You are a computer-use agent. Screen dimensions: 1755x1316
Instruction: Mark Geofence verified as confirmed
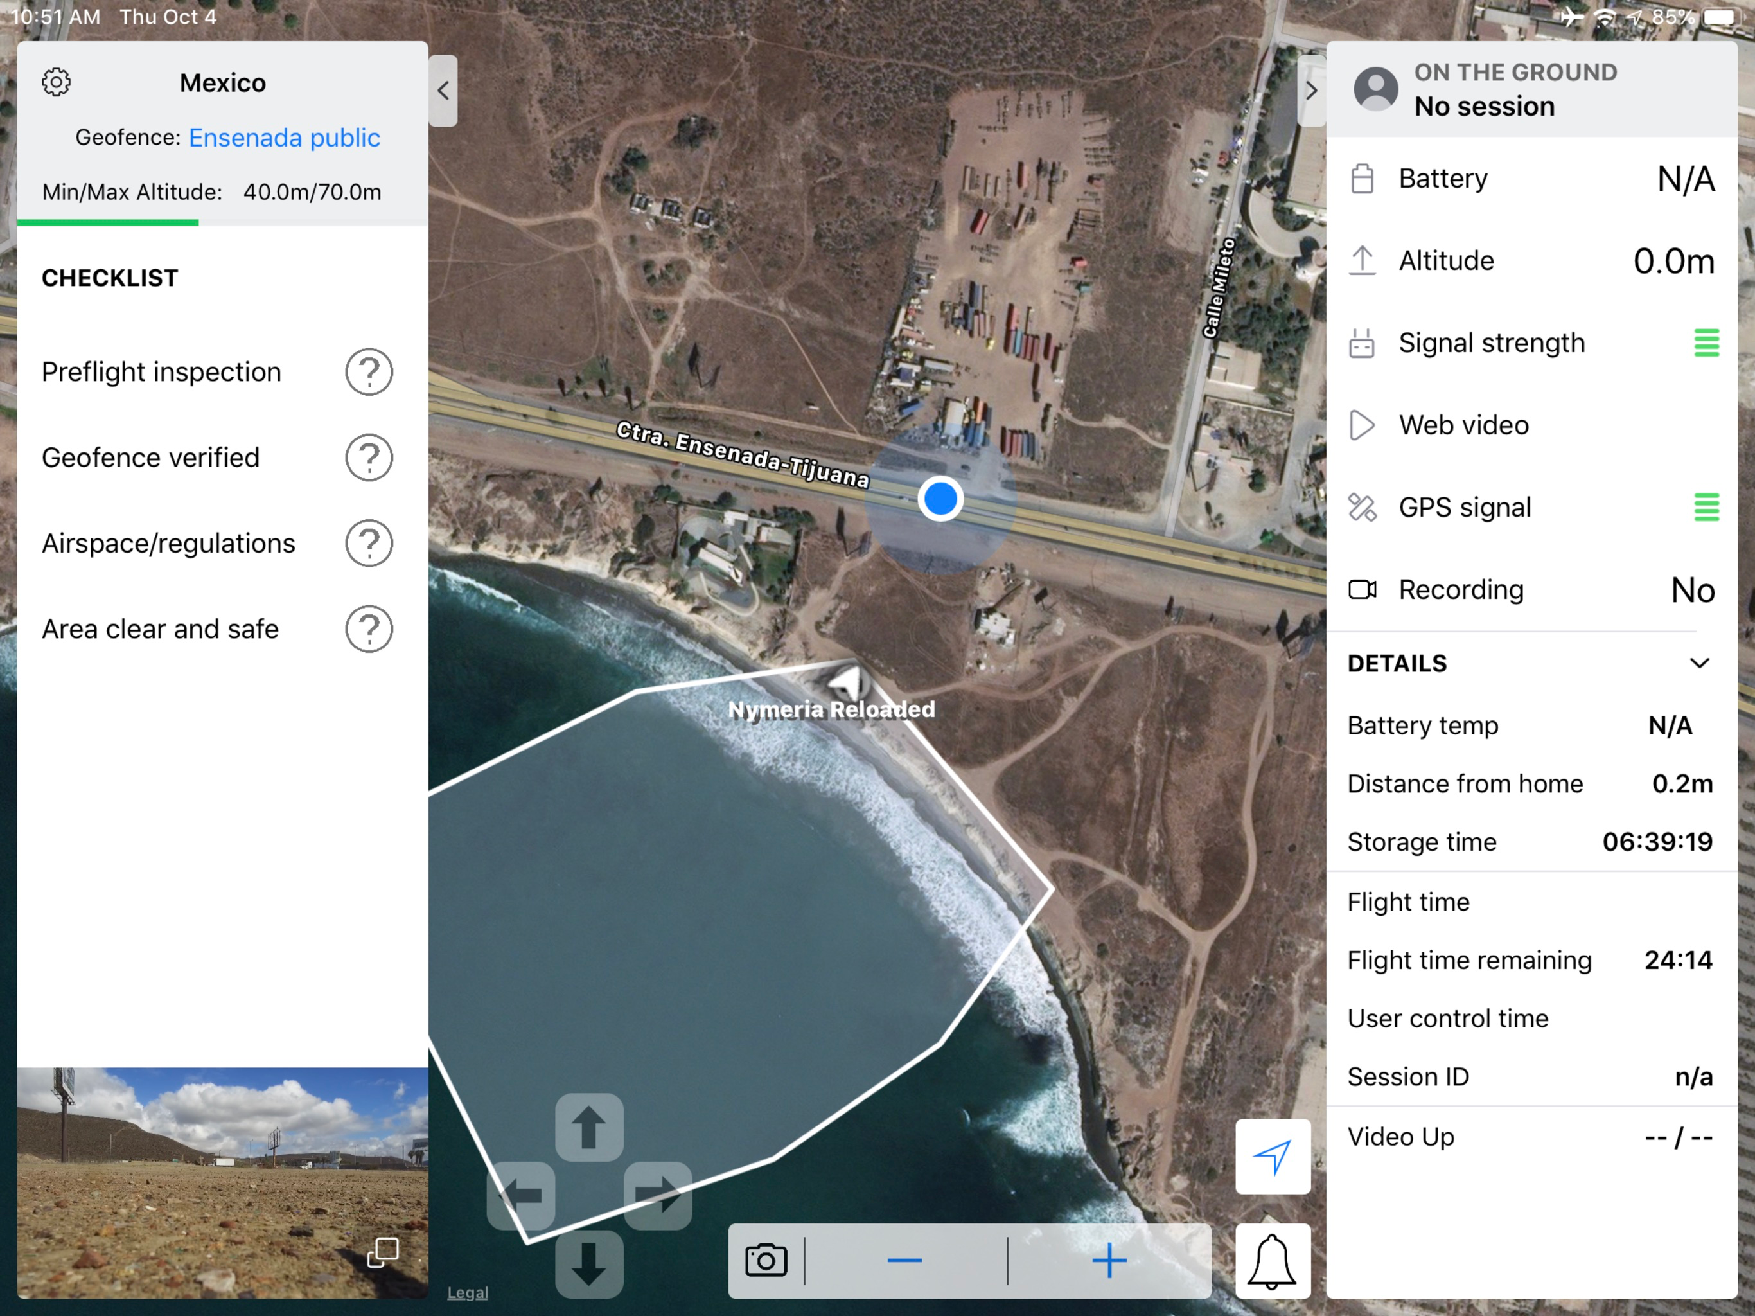click(369, 457)
